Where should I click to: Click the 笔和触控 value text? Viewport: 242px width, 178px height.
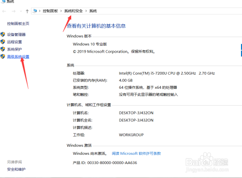(149, 95)
